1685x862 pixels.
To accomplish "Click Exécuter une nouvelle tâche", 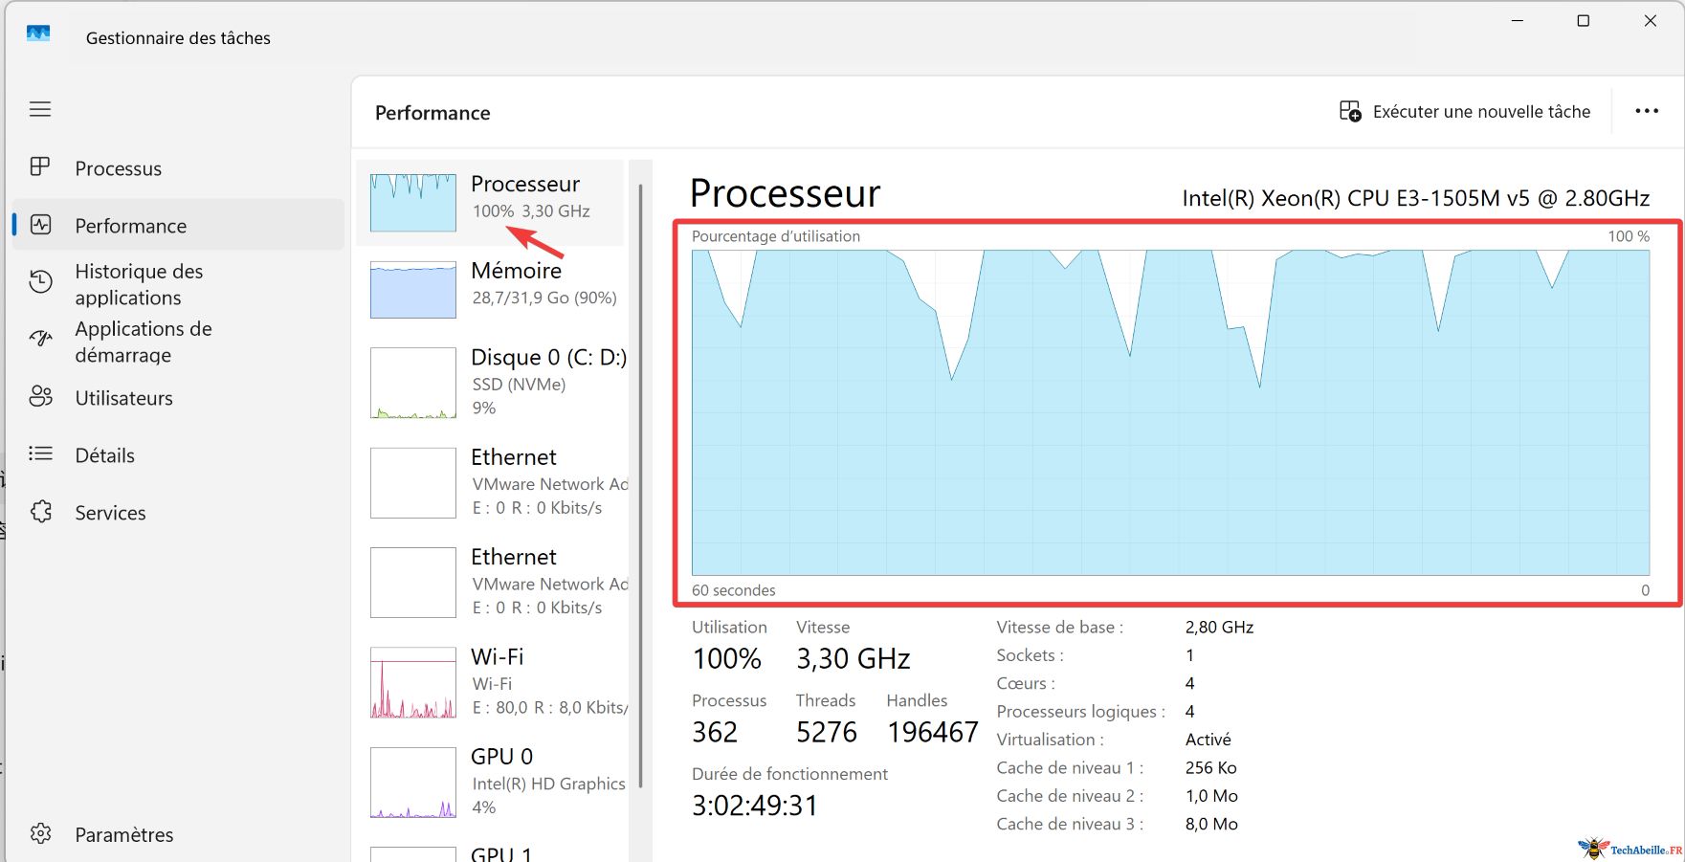I will click(x=1481, y=112).
